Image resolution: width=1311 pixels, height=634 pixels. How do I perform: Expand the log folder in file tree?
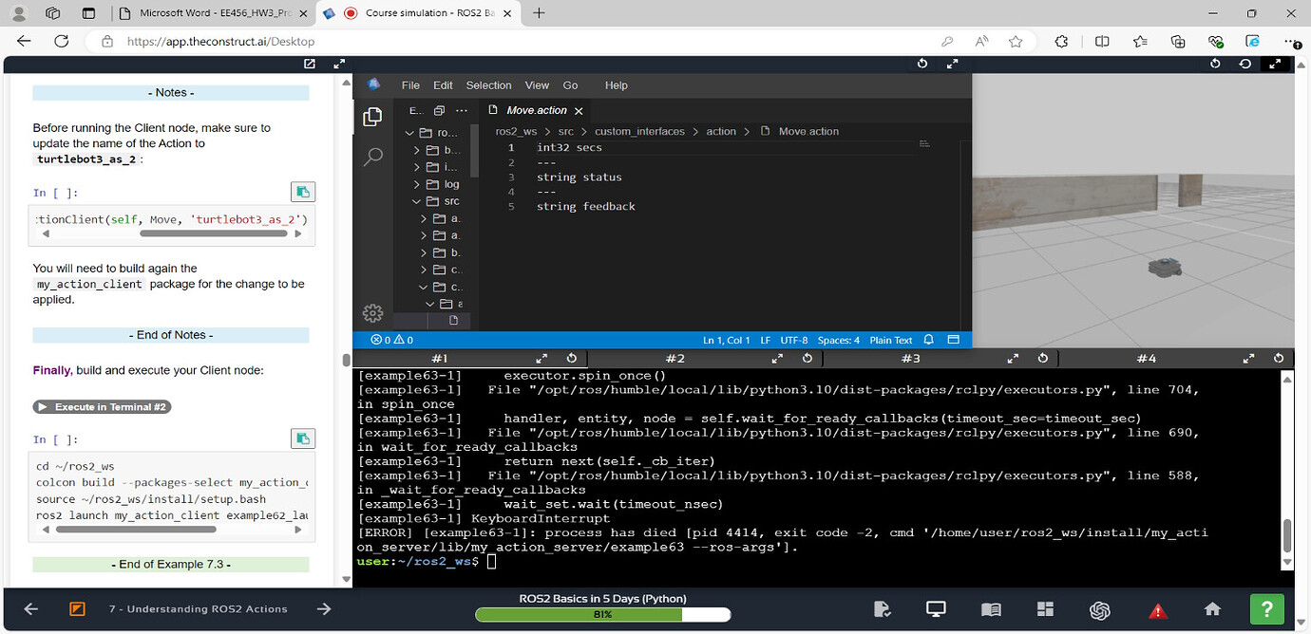pyautogui.click(x=417, y=184)
